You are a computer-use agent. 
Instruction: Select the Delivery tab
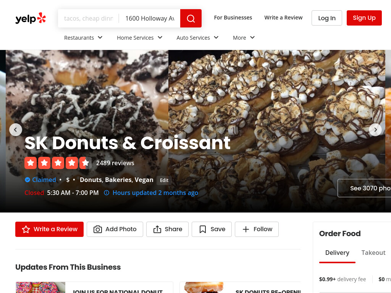coord(337,253)
